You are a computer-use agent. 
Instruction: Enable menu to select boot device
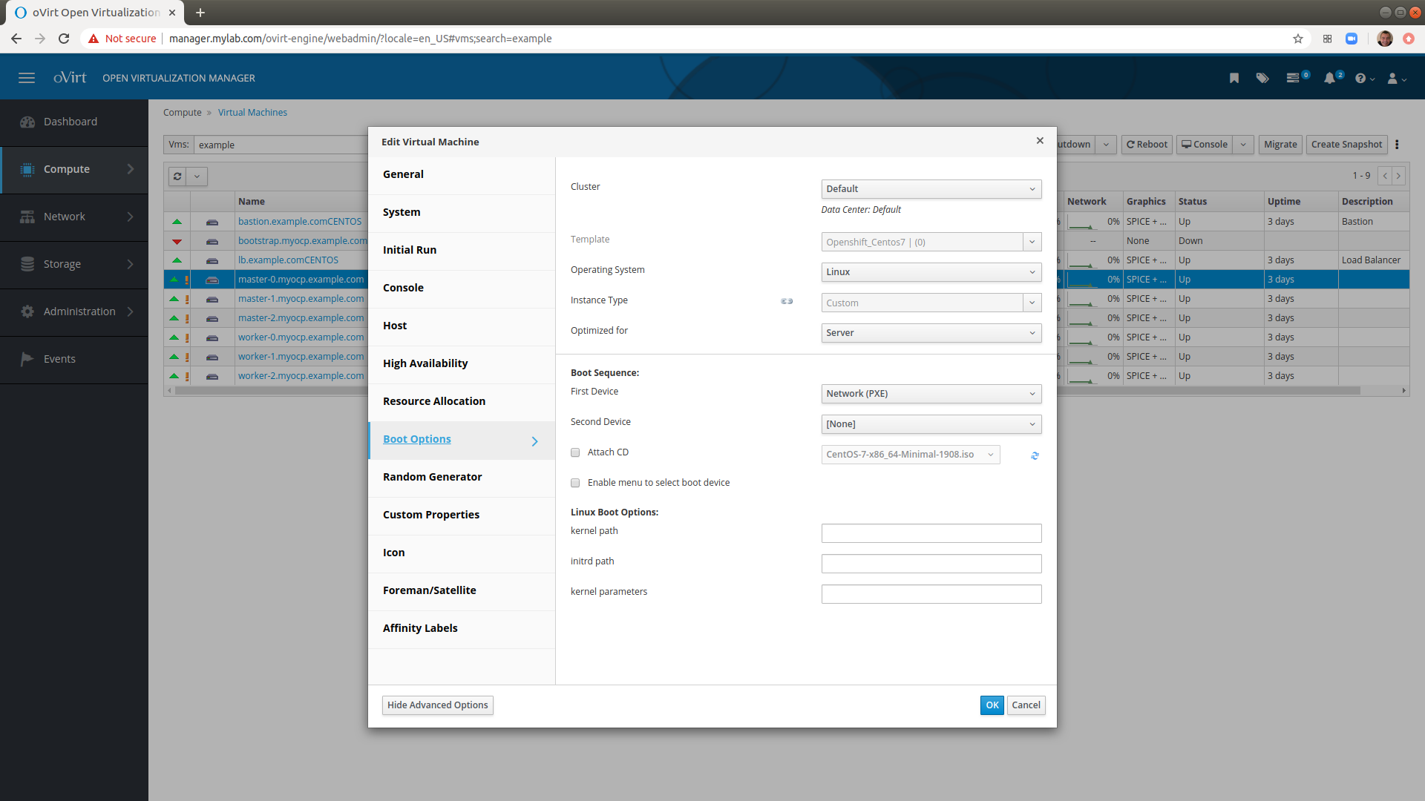[575, 483]
